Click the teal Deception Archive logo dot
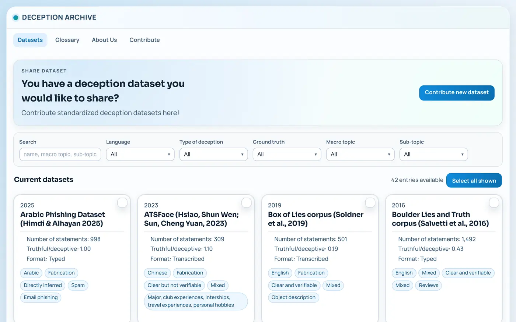The height and width of the screenshot is (322, 516). click(x=15, y=17)
